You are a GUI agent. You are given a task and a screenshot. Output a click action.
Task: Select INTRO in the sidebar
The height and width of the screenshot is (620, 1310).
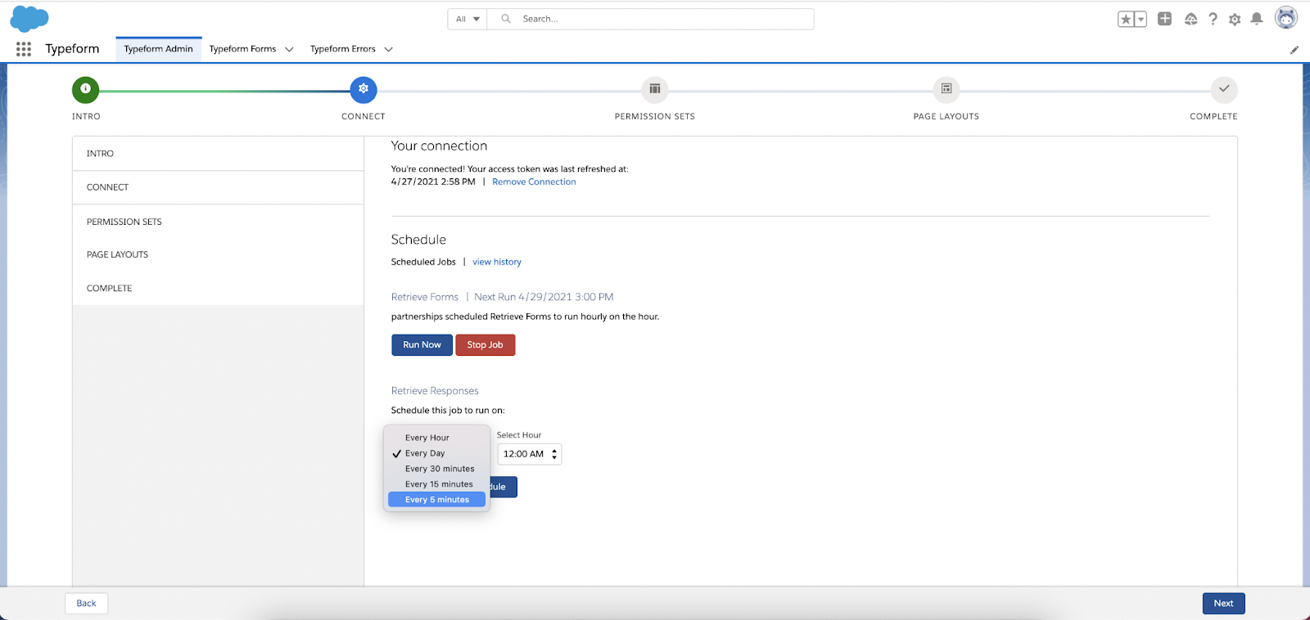pyautogui.click(x=218, y=154)
